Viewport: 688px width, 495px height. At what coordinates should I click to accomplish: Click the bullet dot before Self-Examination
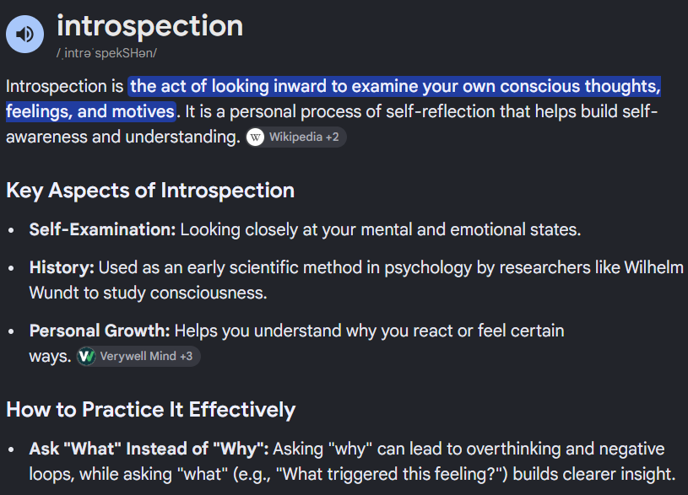tap(12, 230)
